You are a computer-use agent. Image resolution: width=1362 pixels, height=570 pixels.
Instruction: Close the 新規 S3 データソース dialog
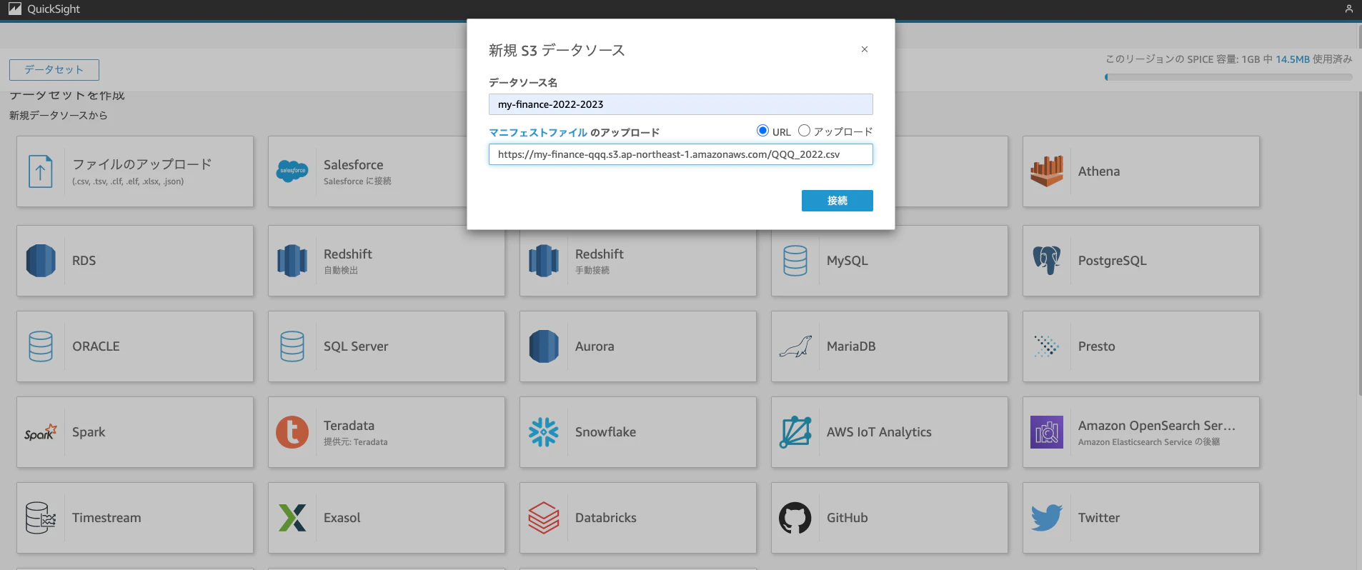click(865, 49)
